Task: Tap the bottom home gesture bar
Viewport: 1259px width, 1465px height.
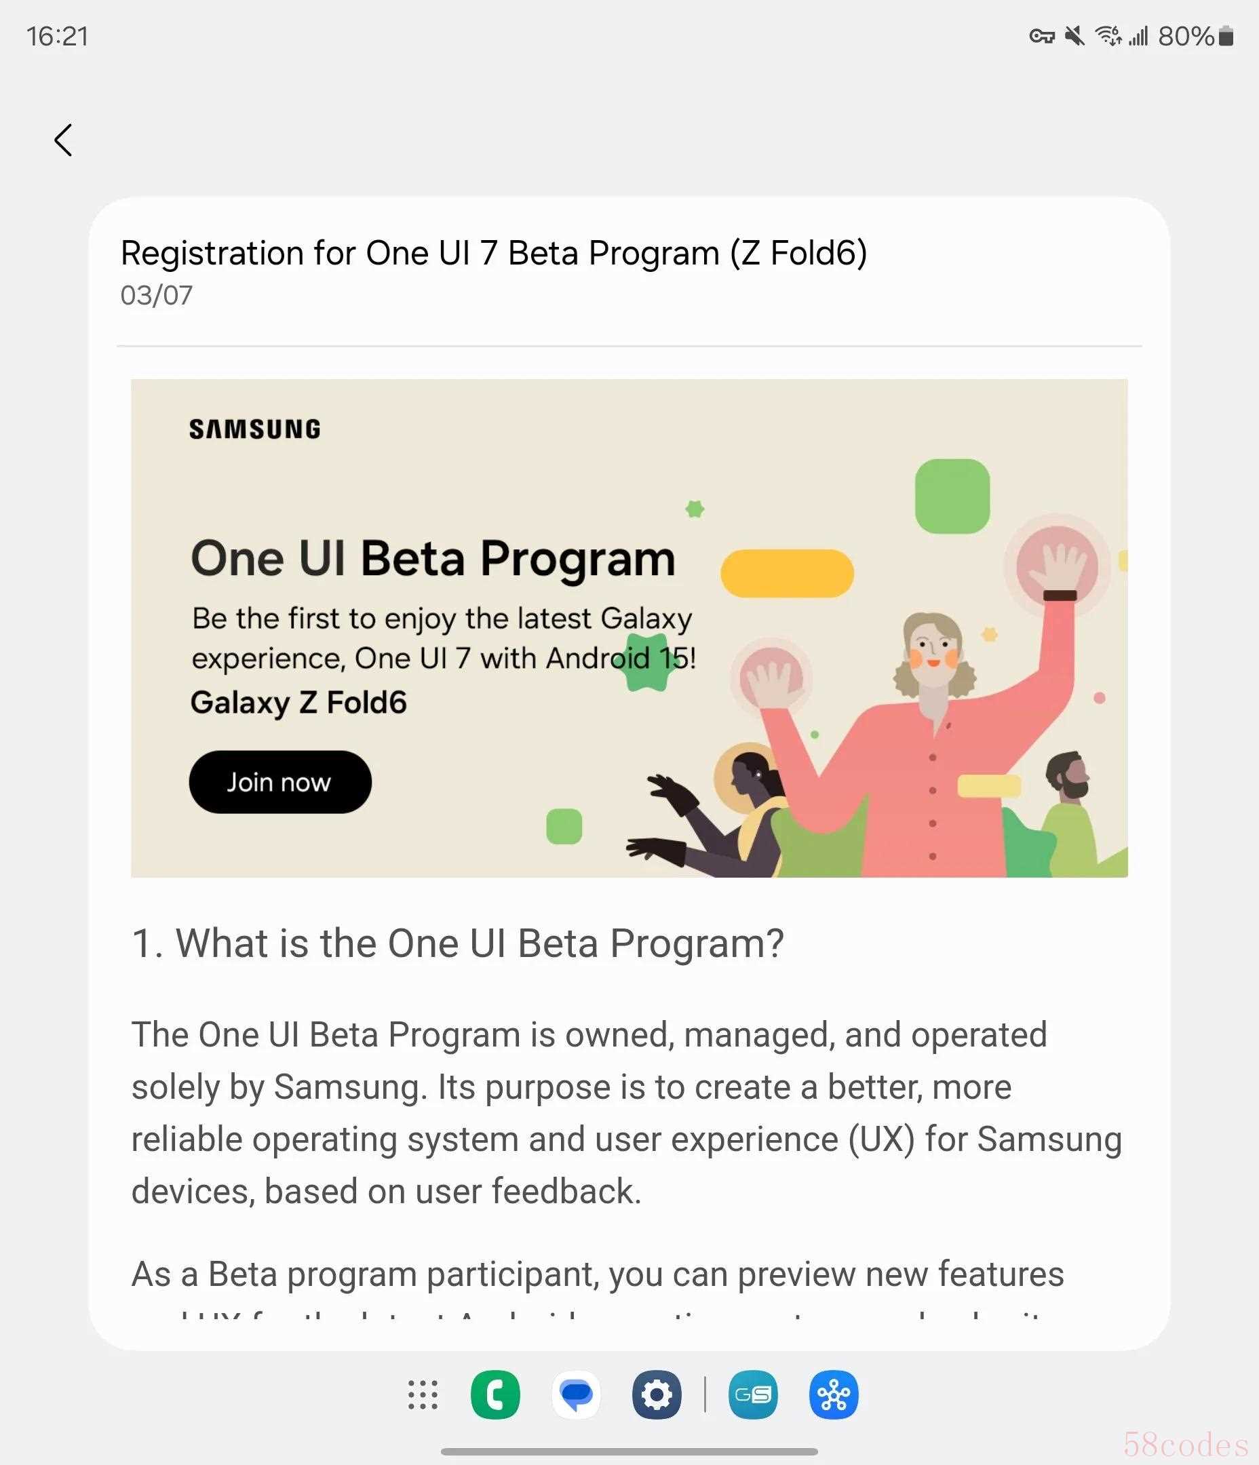Action: [x=629, y=1451]
